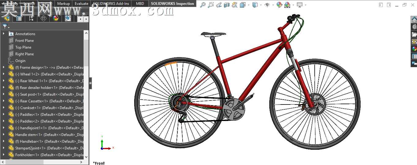Select the Zoom to Area tool
Screen dimensions: 417x165
click(x=210, y=5)
